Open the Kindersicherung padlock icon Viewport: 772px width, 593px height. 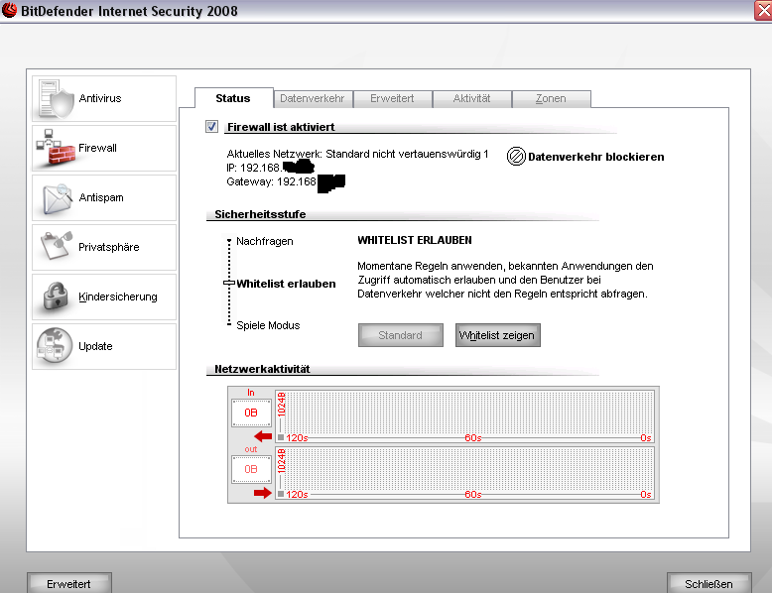56,296
